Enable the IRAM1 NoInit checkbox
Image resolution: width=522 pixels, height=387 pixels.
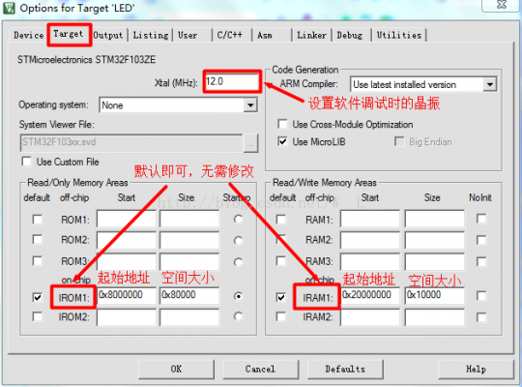(481, 295)
